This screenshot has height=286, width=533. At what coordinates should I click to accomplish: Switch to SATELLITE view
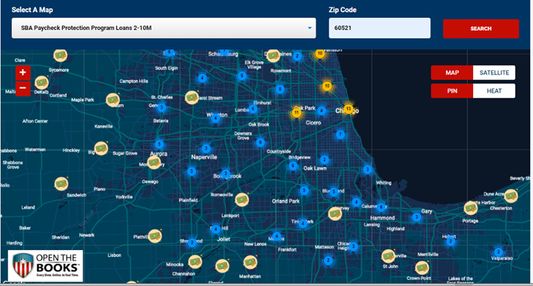(x=494, y=72)
